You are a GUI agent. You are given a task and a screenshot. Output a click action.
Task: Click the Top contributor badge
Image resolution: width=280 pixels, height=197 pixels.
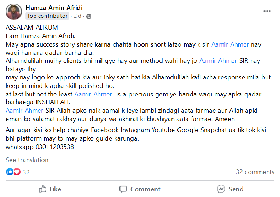(47, 16)
